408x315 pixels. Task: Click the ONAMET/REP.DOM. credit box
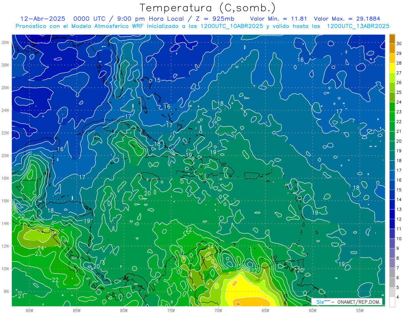[x=347, y=302]
